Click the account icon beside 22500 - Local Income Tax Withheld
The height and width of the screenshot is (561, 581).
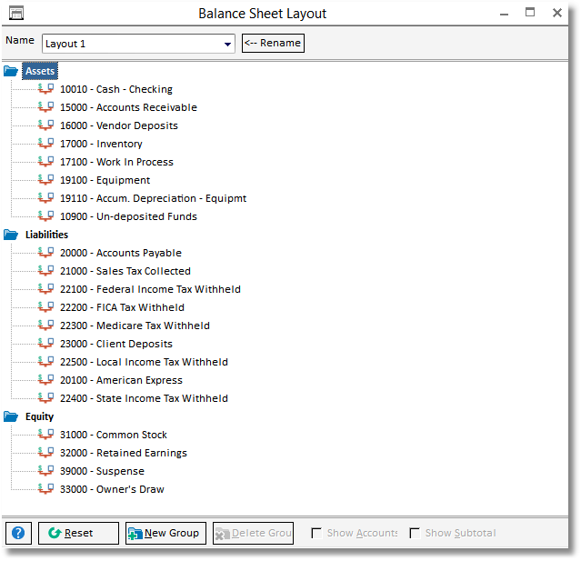point(46,362)
